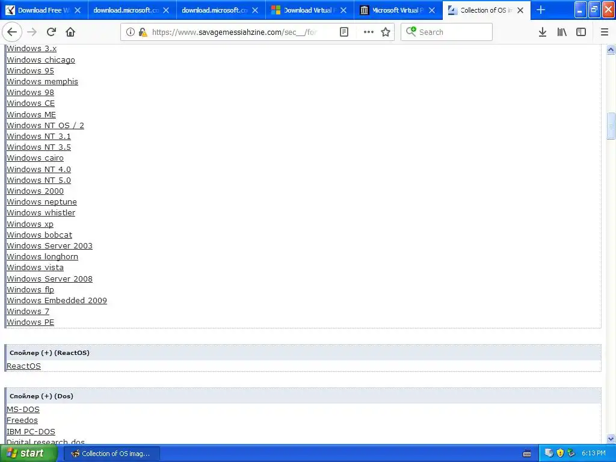Go back to the previous page
The height and width of the screenshot is (462, 616).
[x=12, y=32]
